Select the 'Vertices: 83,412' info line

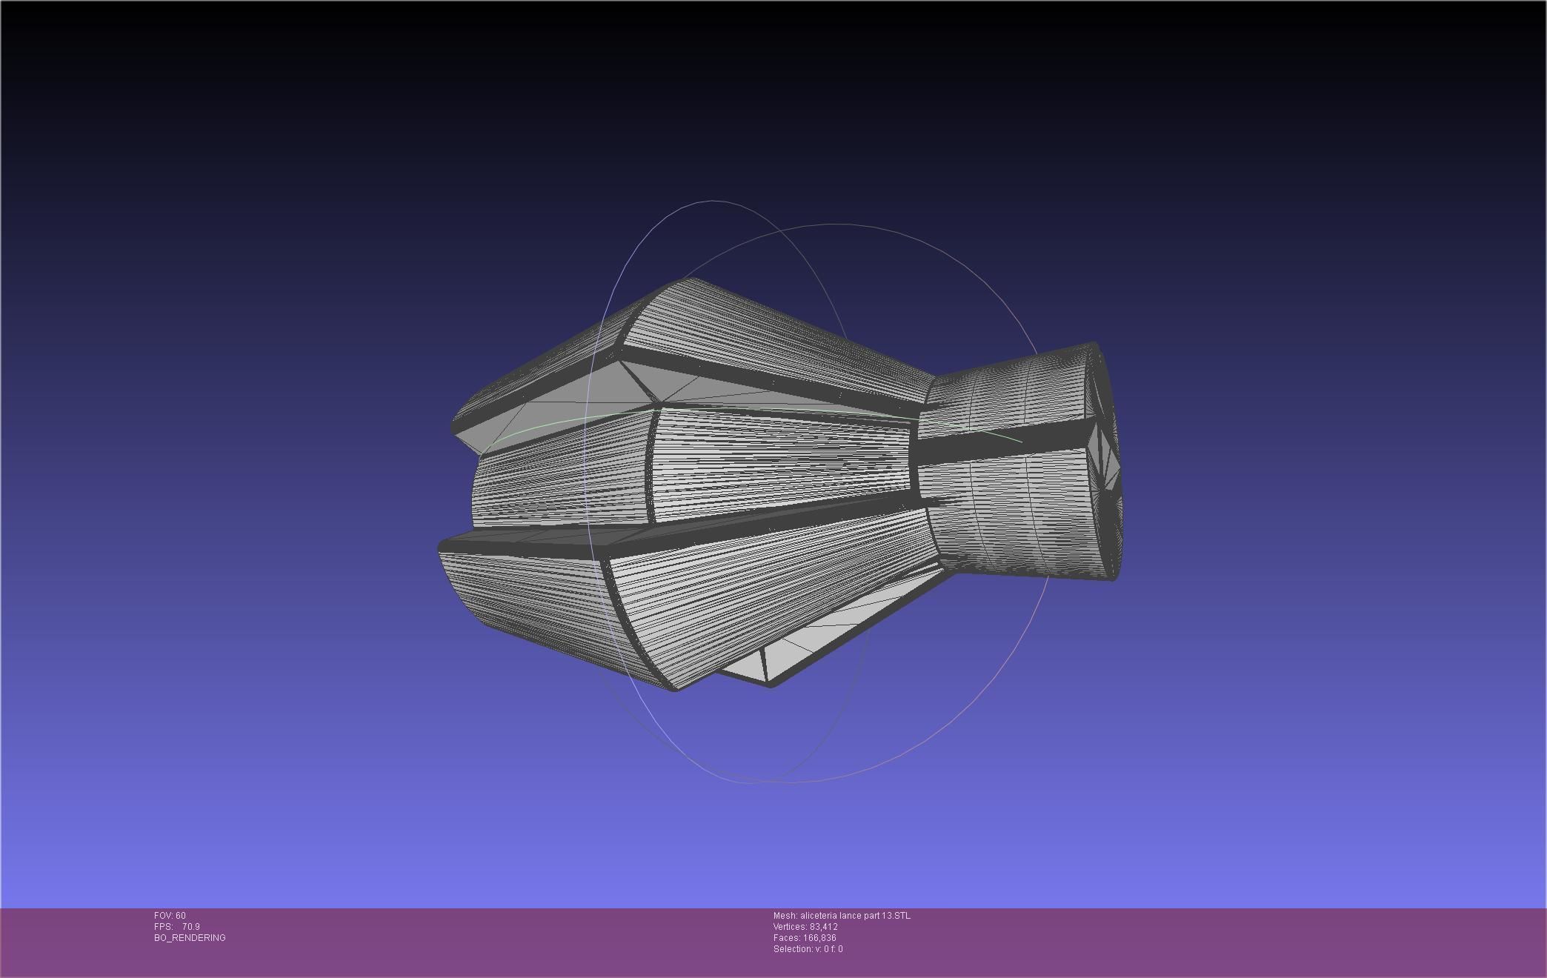tap(805, 927)
